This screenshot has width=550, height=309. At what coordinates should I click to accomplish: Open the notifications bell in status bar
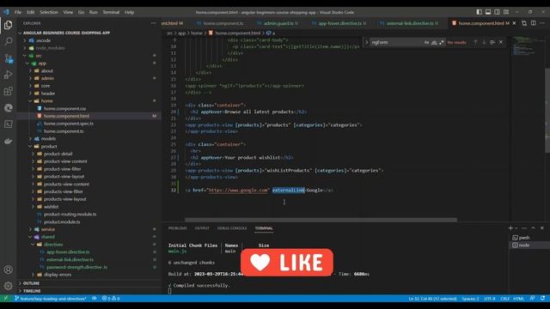tap(542, 299)
